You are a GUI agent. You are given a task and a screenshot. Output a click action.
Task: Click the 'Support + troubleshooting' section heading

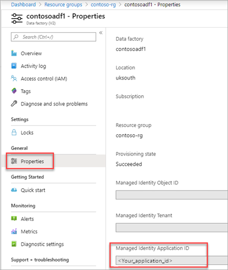coord(40,260)
